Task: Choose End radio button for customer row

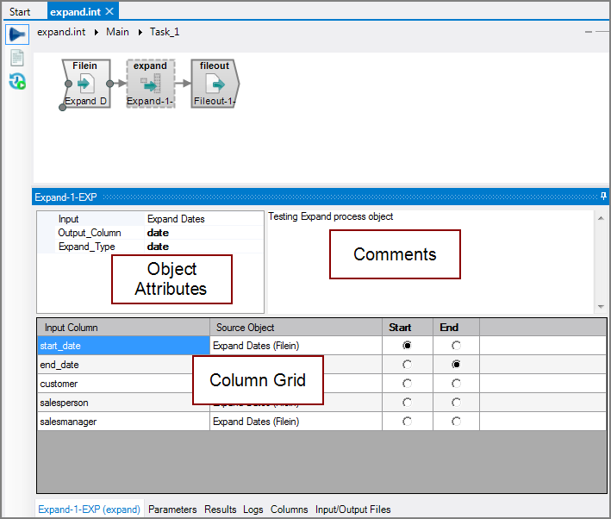Action: point(456,384)
